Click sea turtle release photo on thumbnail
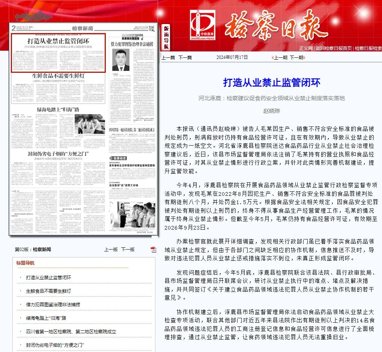 [x=90, y=124]
